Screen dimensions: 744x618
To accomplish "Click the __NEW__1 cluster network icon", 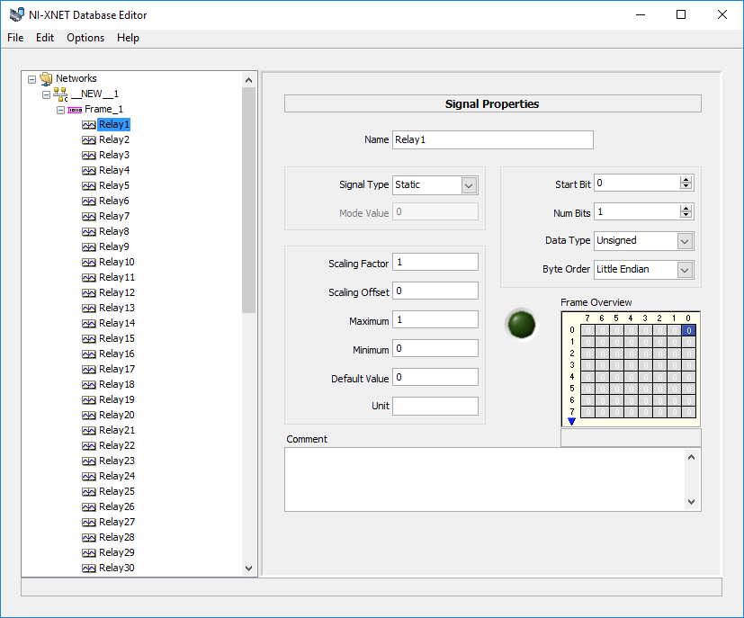I will click(60, 94).
